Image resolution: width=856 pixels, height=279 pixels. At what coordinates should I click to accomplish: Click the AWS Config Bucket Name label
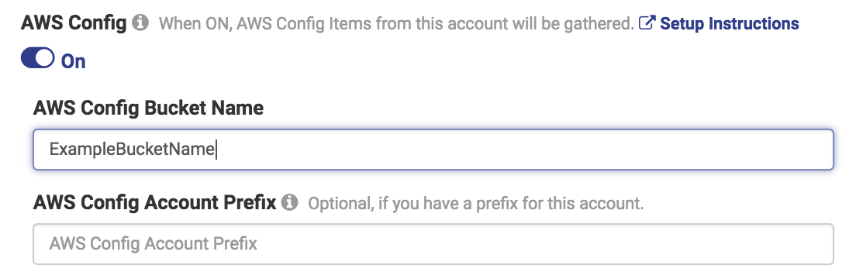[x=149, y=108]
